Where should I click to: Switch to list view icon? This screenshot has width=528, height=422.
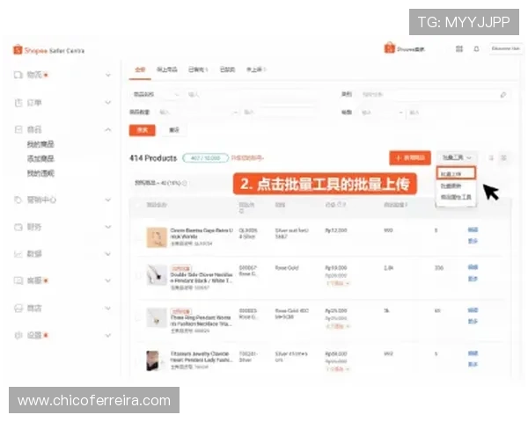(491, 157)
